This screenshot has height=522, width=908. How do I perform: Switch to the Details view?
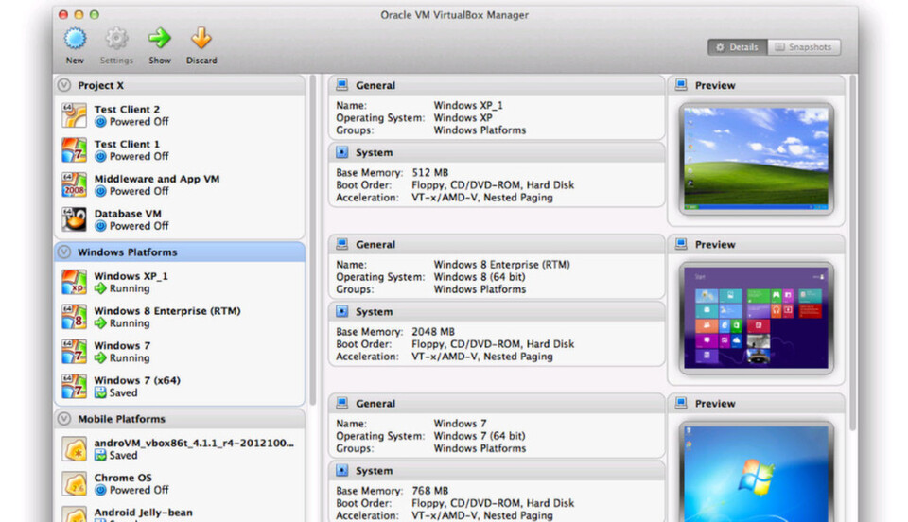tap(737, 47)
